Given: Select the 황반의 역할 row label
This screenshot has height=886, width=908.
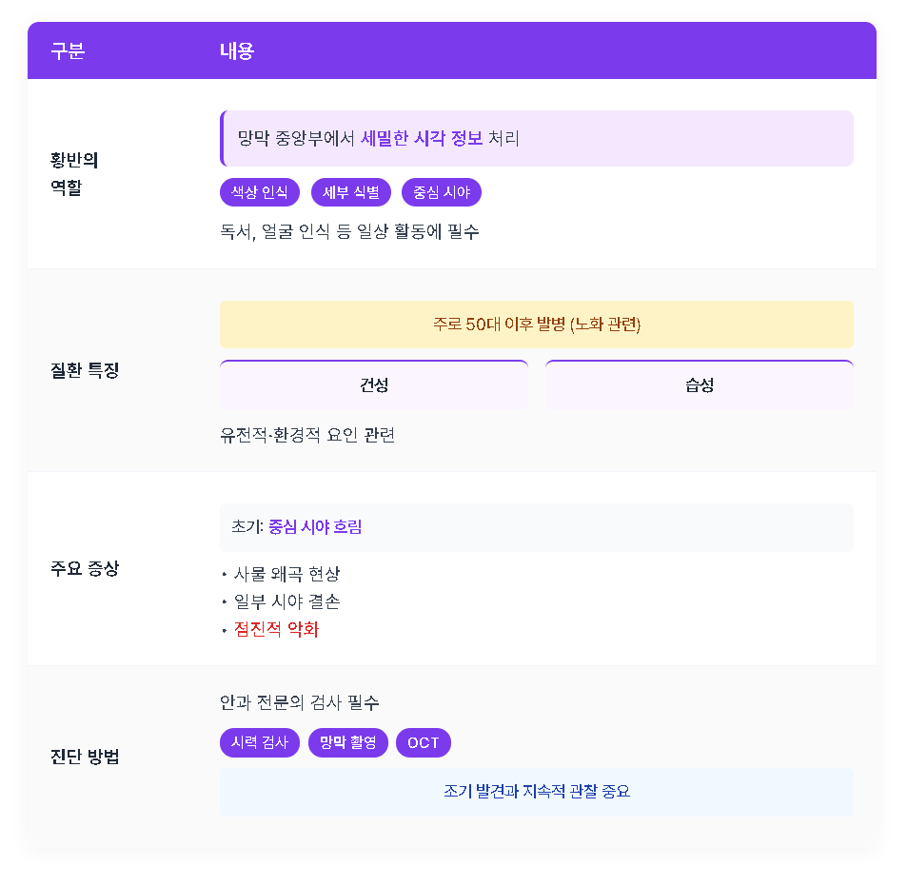Looking at the screenshot, I should [x=74, y=174].
